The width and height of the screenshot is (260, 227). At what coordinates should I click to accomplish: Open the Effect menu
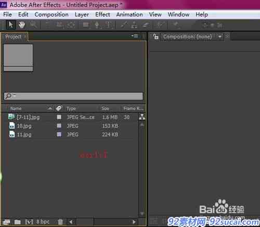(x=102, y=15)
